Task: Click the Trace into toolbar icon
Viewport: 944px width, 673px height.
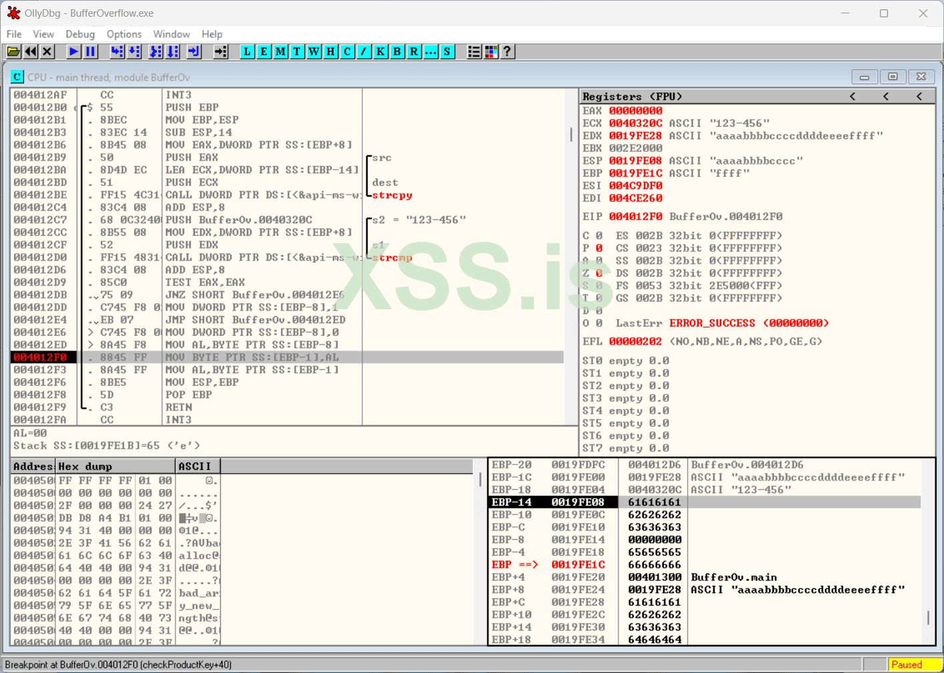Action: [x=156, y=51]
